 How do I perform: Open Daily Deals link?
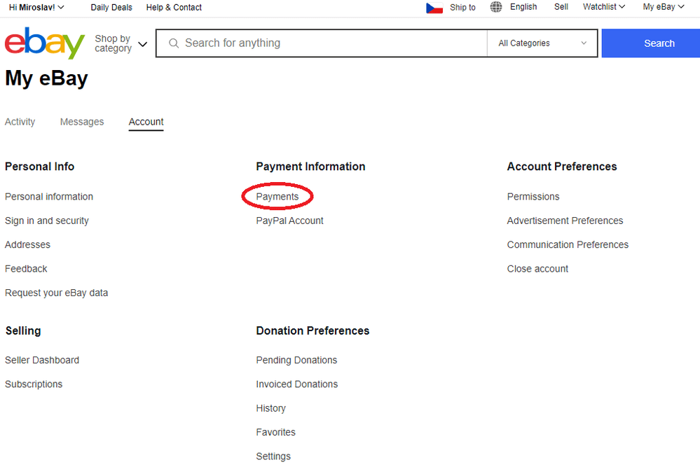click(111, 8)
